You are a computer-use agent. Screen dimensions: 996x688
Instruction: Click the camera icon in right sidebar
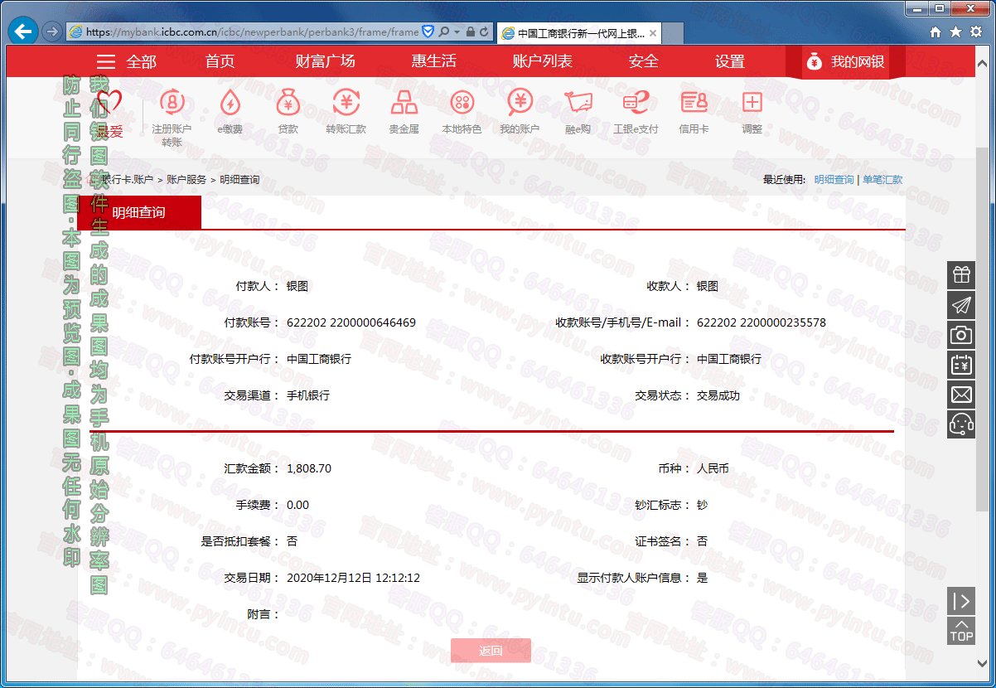pyautogui.click(x=961, y=335)
